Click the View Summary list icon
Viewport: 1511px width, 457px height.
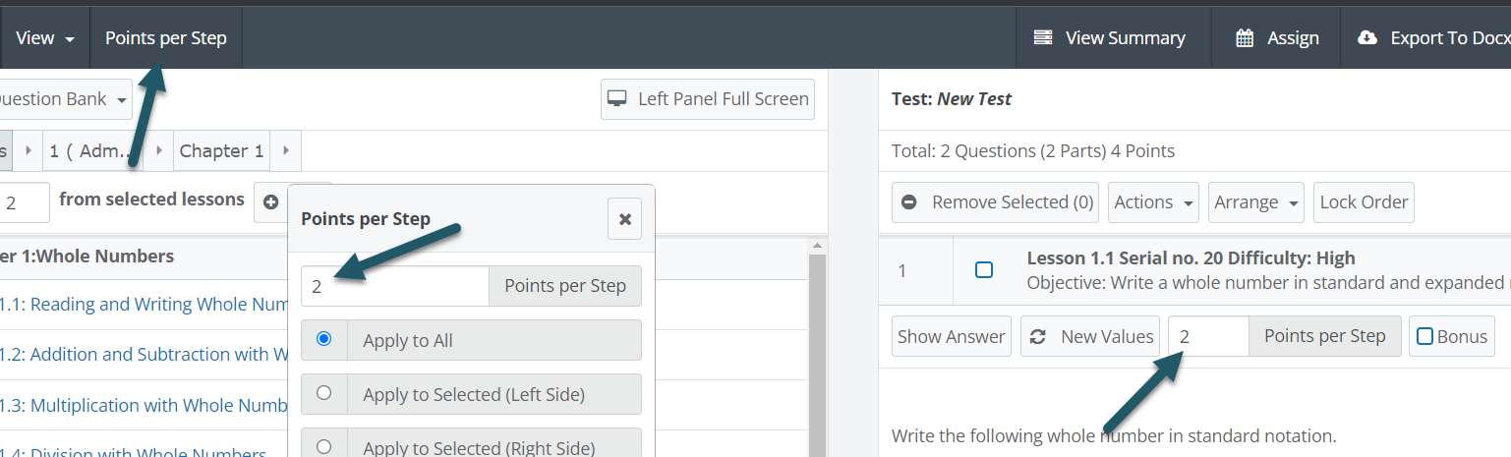tap(1043, 38)
